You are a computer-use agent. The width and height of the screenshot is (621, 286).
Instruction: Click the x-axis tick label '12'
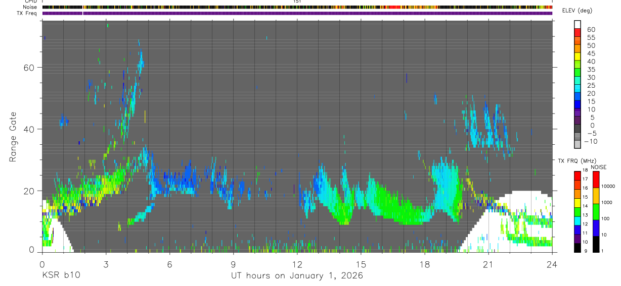(x=297, y=264)
